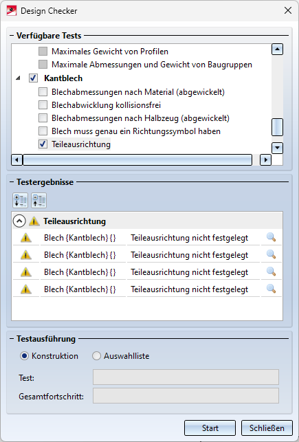Click magnifier icon in third result row

click(271, 272)
